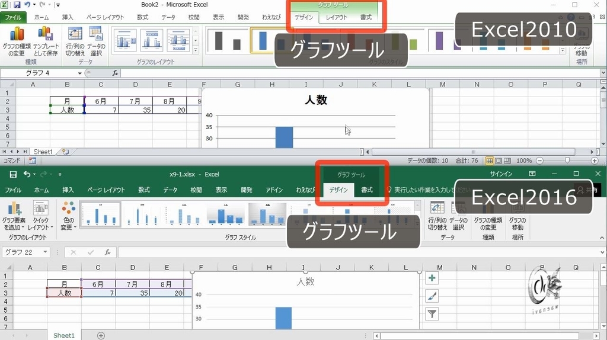This screenshot has width=607, height=340.
Task: Open the ファイル tab in Excel 2010
Action: 13,17
